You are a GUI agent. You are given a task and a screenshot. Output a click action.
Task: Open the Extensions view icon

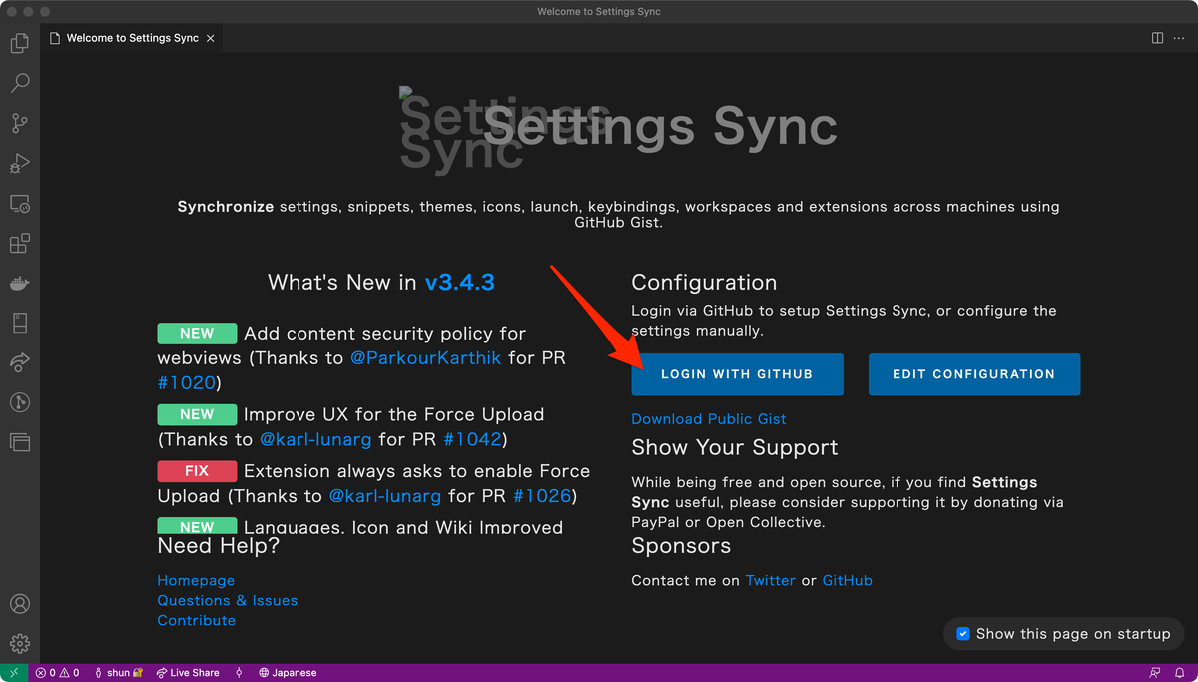(x=19, y=243)
